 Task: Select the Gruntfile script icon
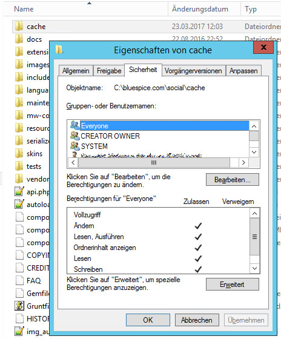pos(19,306)
